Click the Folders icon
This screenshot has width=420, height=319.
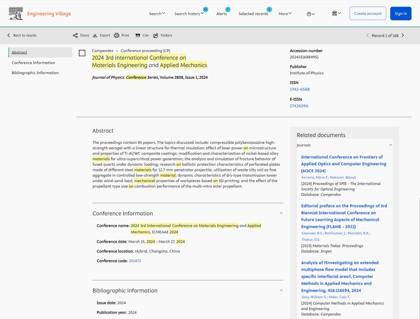coord(156,35)
